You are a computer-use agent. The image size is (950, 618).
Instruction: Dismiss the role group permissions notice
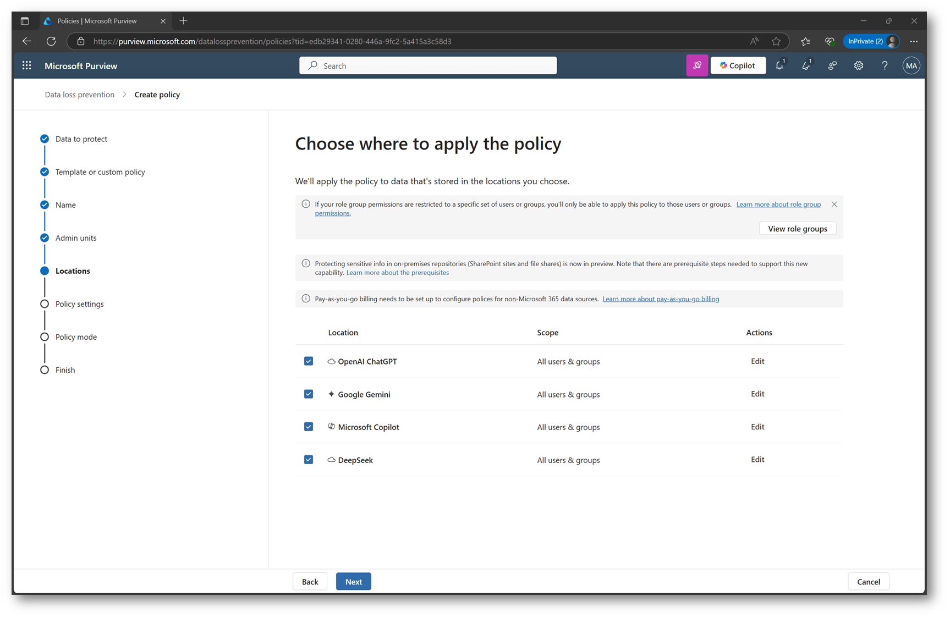[x=834, y=204]
